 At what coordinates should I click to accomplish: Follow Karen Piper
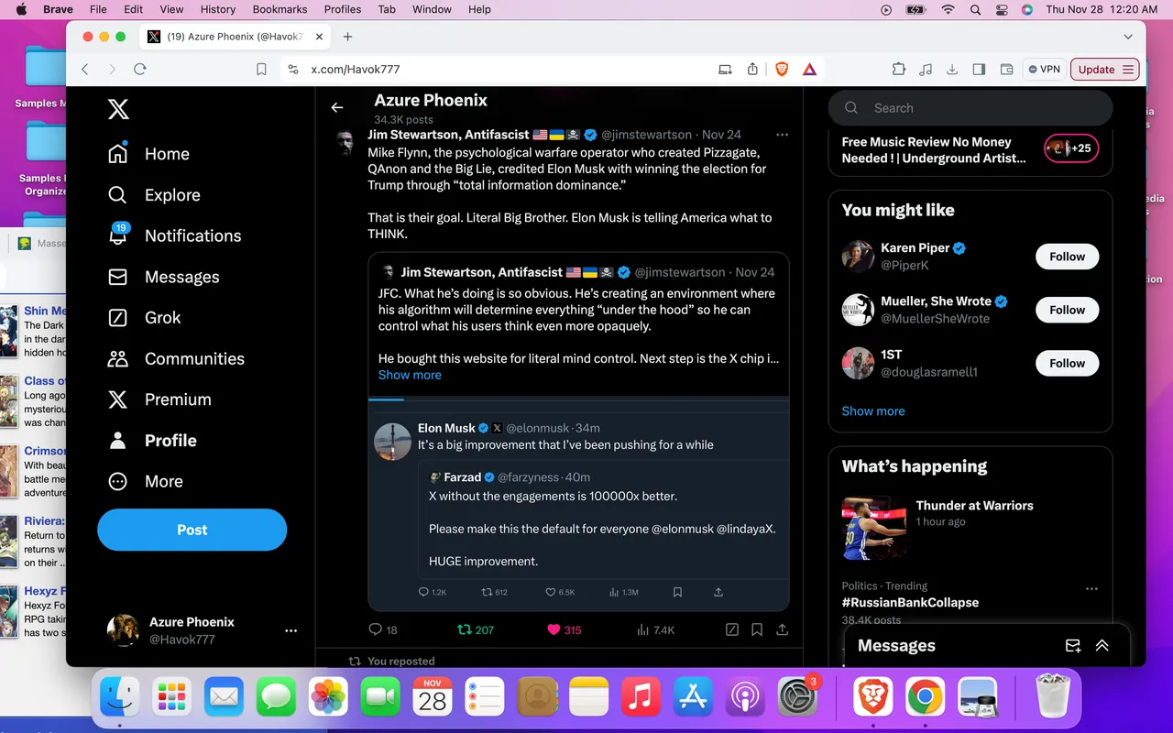(x=1067, y=257)
